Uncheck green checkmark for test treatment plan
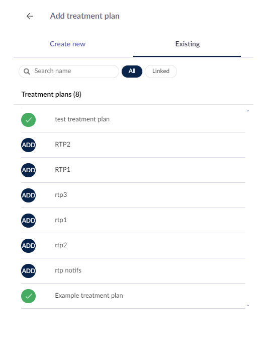Image resolution: width=268 pixels, height=344 pixels. point(29,120)
